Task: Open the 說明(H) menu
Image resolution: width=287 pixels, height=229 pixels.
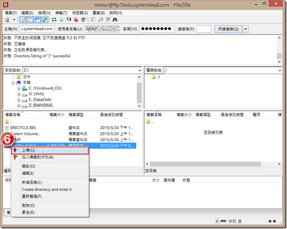Action: [x=116, y=13]
